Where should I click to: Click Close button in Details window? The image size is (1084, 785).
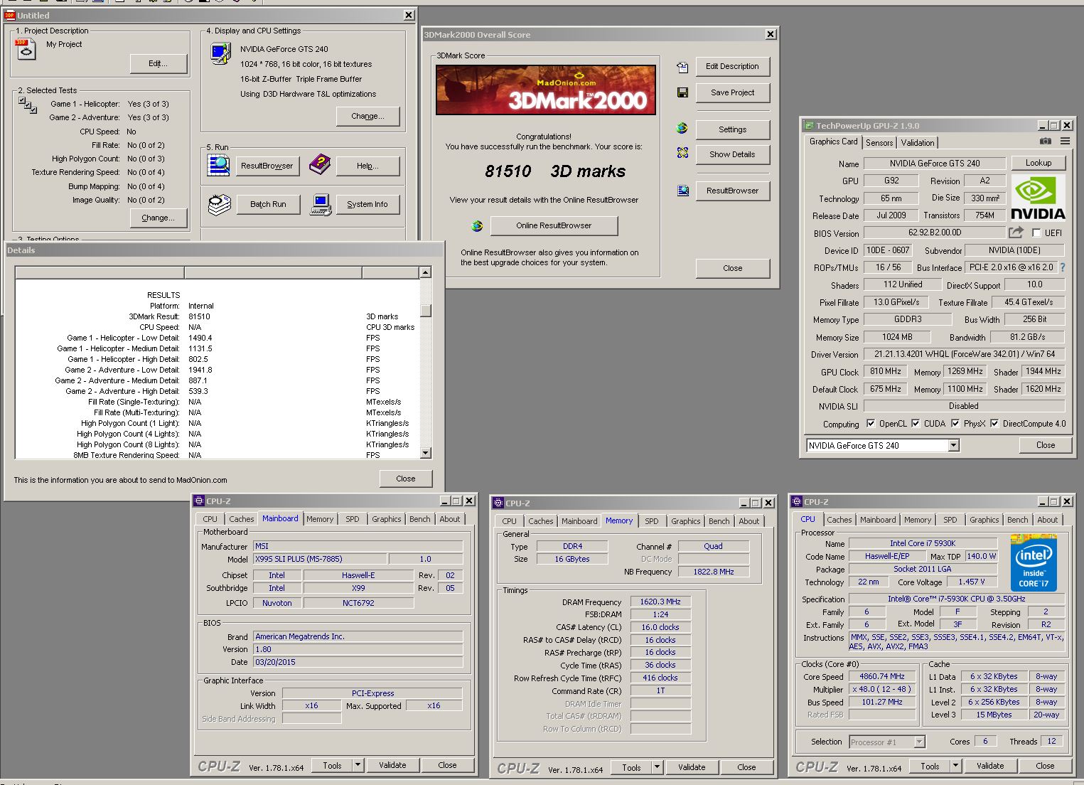406,479
